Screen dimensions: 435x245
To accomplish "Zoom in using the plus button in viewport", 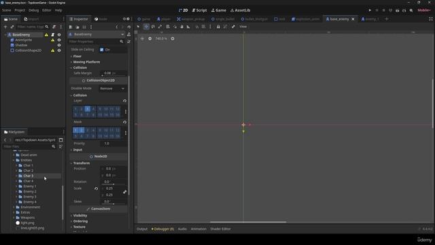I will 173,39.
